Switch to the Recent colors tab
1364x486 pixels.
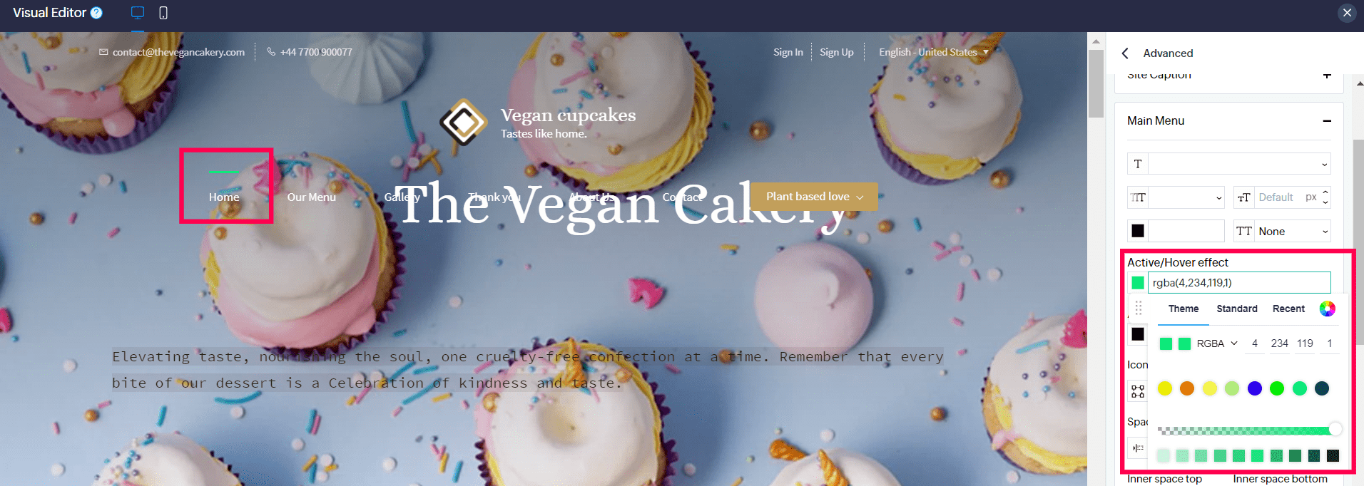point(1288,309)
